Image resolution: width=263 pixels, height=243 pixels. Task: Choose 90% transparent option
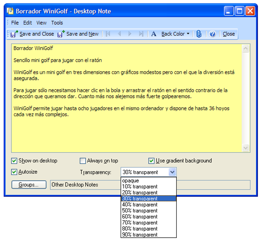149,235
